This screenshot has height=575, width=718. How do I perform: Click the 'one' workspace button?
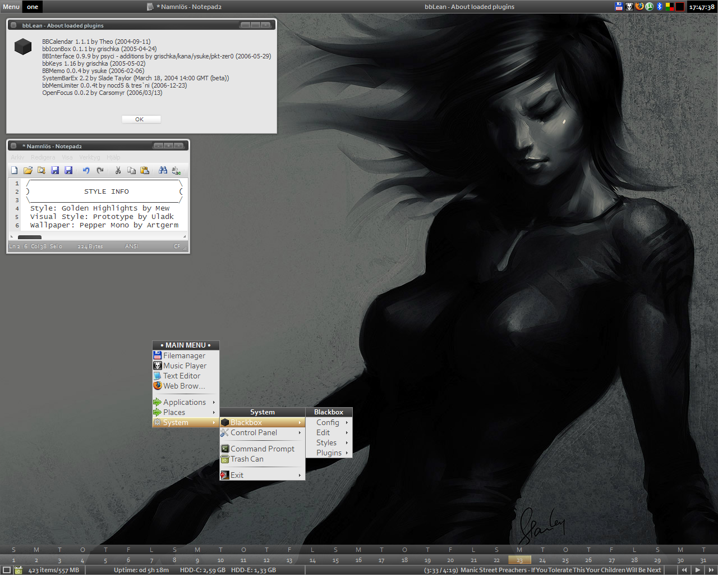pos(33,7)
